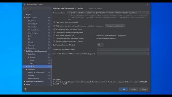Toggle Rebuild module on dependency change
The height and width of the screenshot is (97, 172).
54,41
